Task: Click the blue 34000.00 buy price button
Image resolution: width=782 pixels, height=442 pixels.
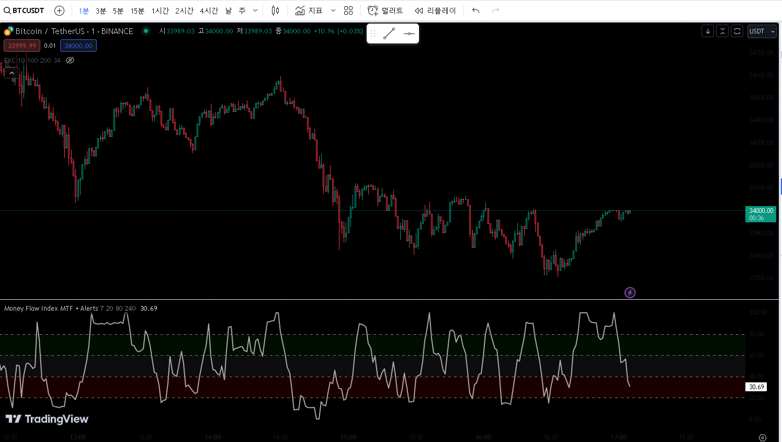Action: (x=78, y=46)
